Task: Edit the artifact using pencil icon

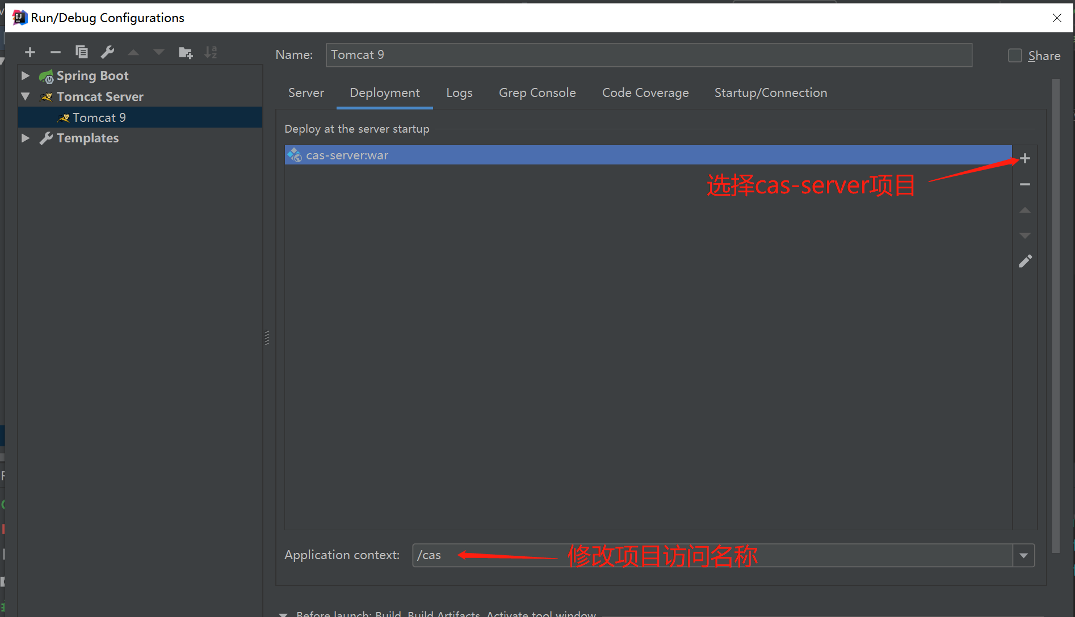Action: [1024, 261]
